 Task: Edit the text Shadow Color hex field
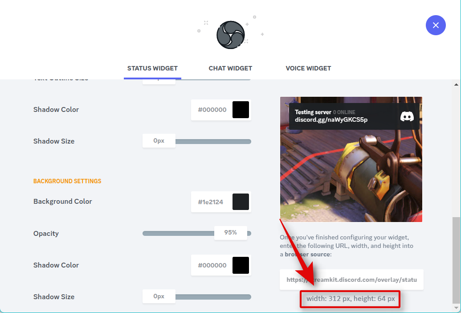212,110
